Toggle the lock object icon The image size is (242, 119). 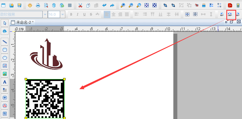[x=204, y=5]
